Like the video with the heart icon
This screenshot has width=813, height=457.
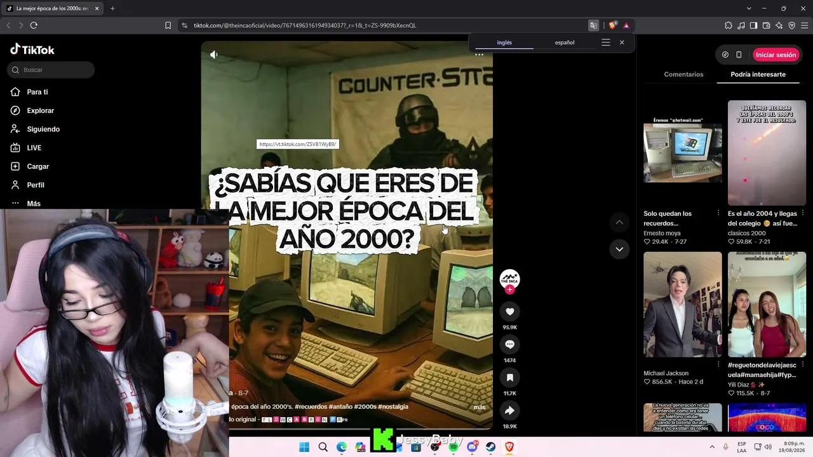(509, 311)
